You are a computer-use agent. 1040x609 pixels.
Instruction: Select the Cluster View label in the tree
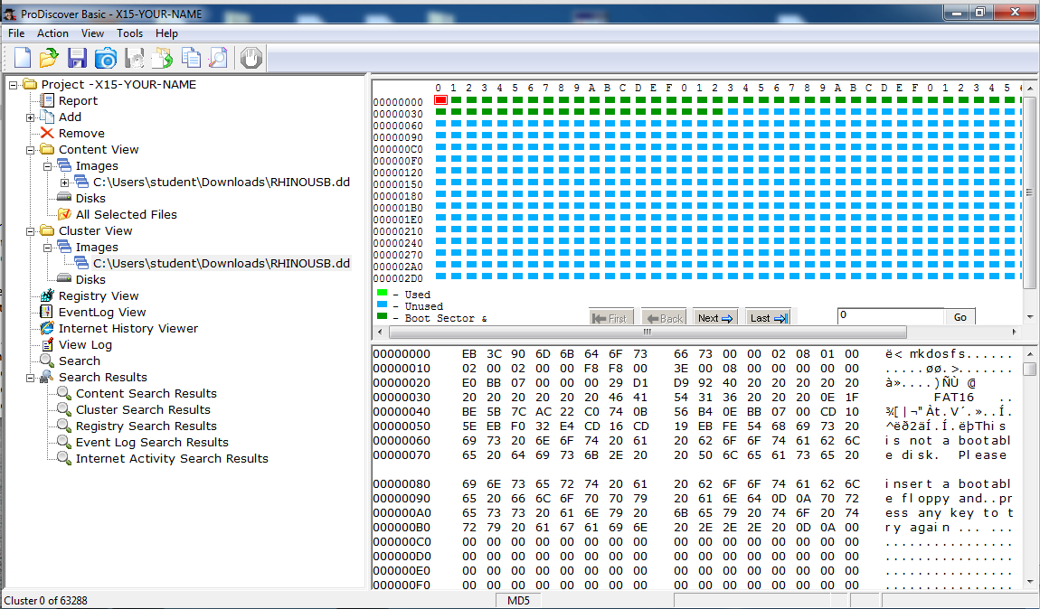coord(96,230)
